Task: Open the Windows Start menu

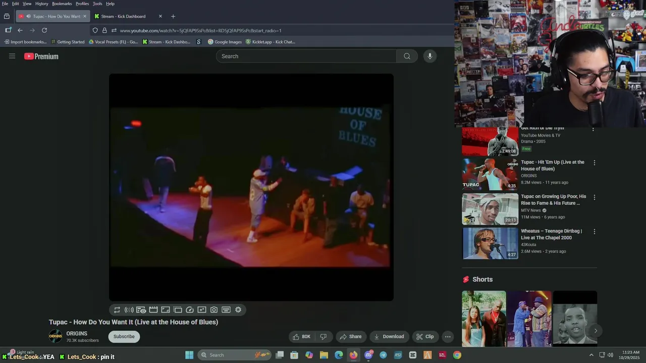Action: pos(189,355)
